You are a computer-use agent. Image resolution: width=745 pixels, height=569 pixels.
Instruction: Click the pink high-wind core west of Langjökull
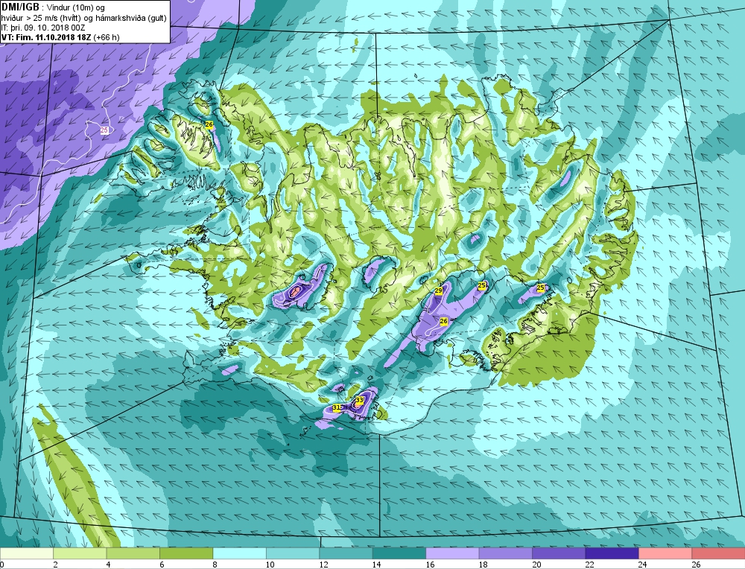pos(294,292)
